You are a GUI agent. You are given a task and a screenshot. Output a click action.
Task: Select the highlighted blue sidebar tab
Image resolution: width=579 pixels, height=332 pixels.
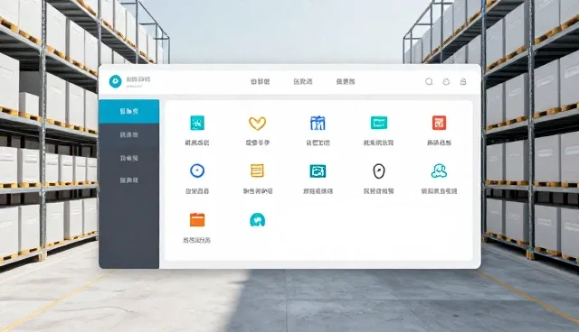[x=128, y=111]
